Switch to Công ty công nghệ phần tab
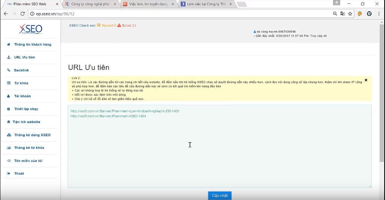The width and height of the screenshot is (385, 200). pos(91,4)
